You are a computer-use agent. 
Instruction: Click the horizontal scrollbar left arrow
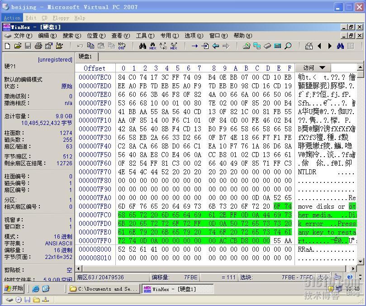click(x=79, y=268)
